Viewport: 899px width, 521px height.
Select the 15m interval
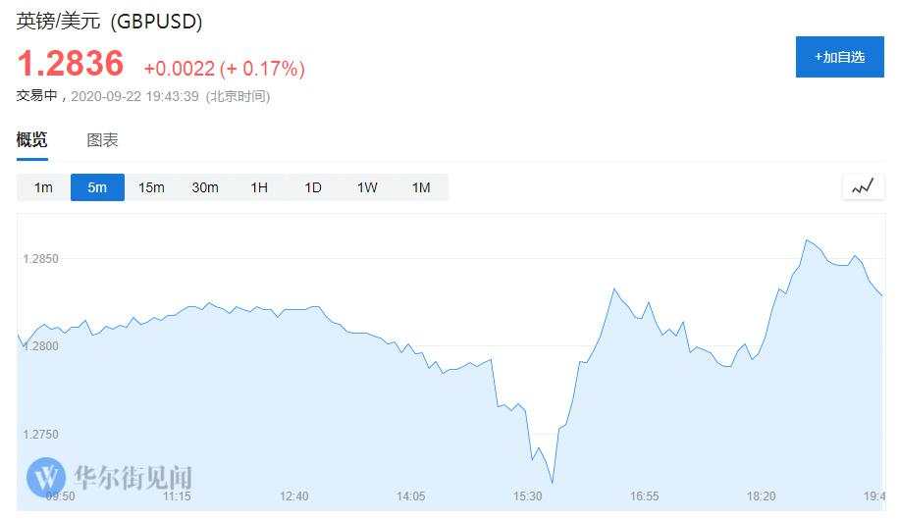click(x=151, y=187)
